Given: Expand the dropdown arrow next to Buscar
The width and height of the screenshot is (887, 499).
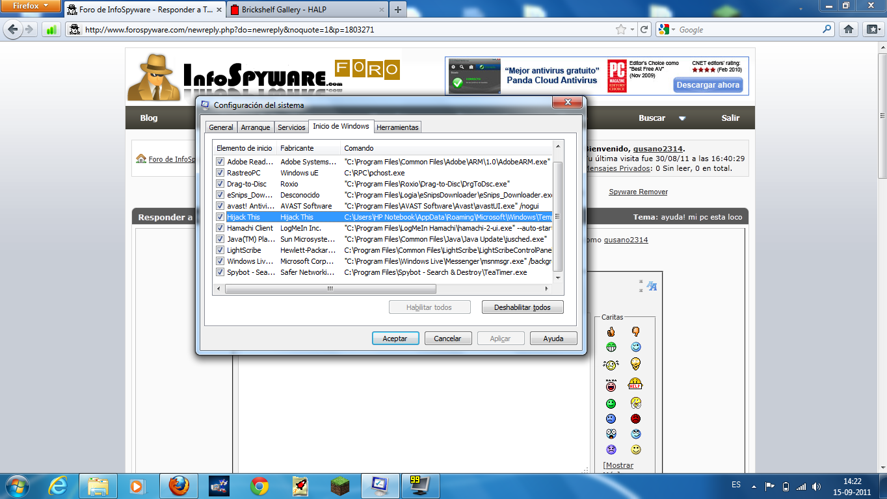Looking at the screenshot, I should point(682,118).
